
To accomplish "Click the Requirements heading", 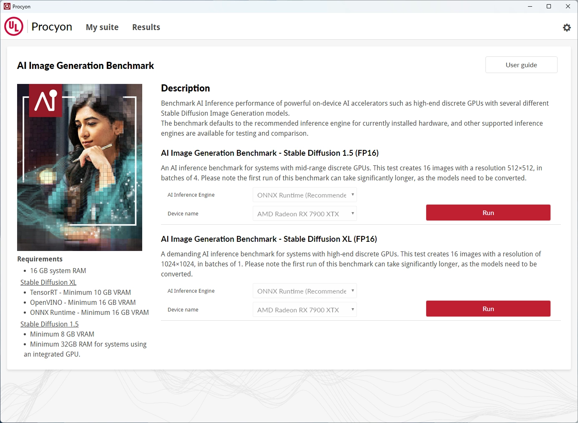I will click(x=40, y=259).
